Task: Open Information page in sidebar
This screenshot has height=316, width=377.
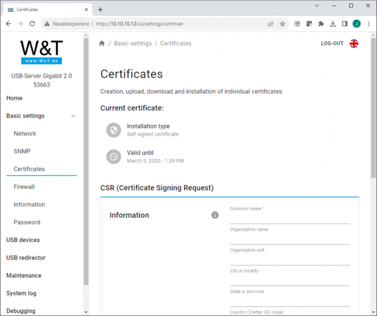Action: click(29, 204)
